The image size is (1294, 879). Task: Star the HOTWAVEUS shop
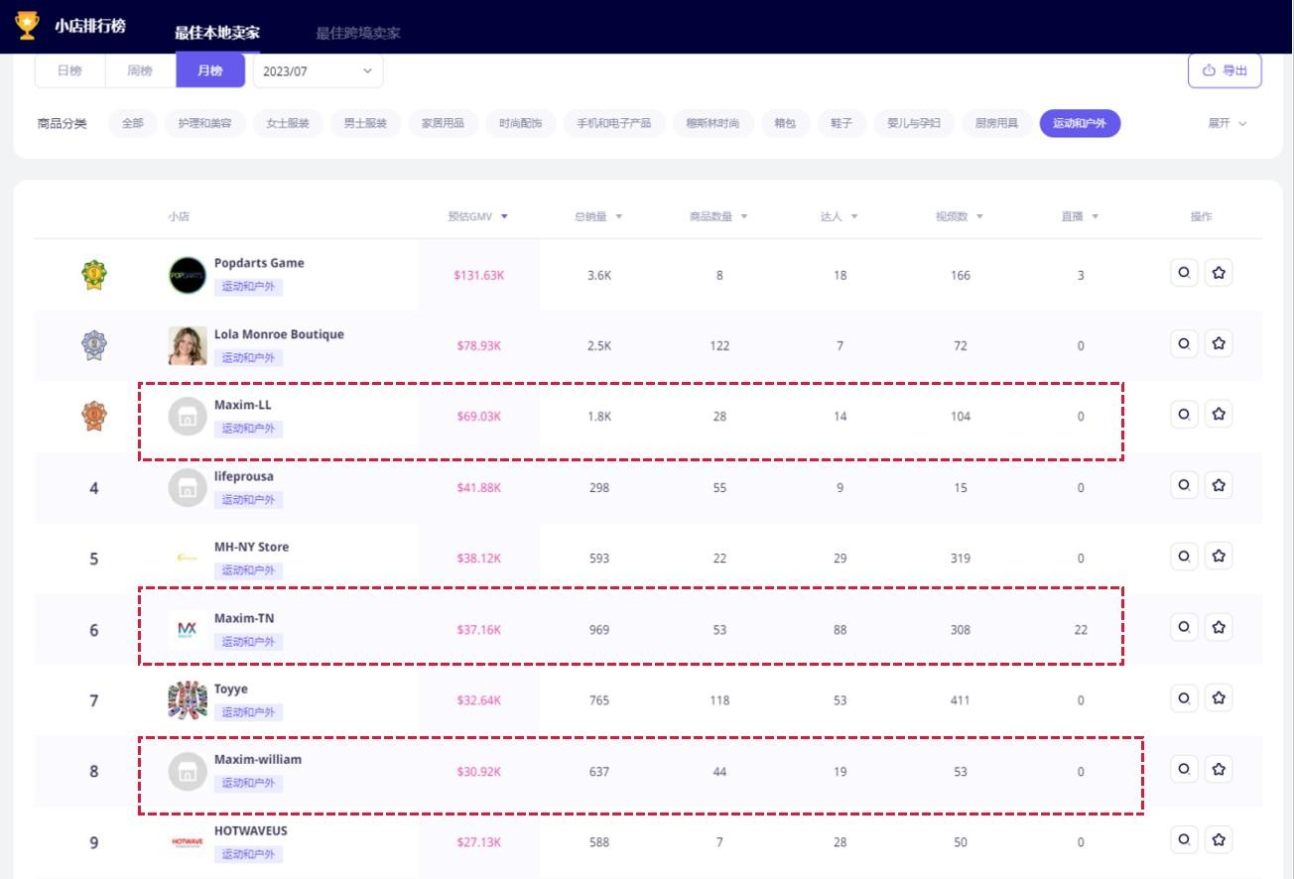[x=1219, y=840]
